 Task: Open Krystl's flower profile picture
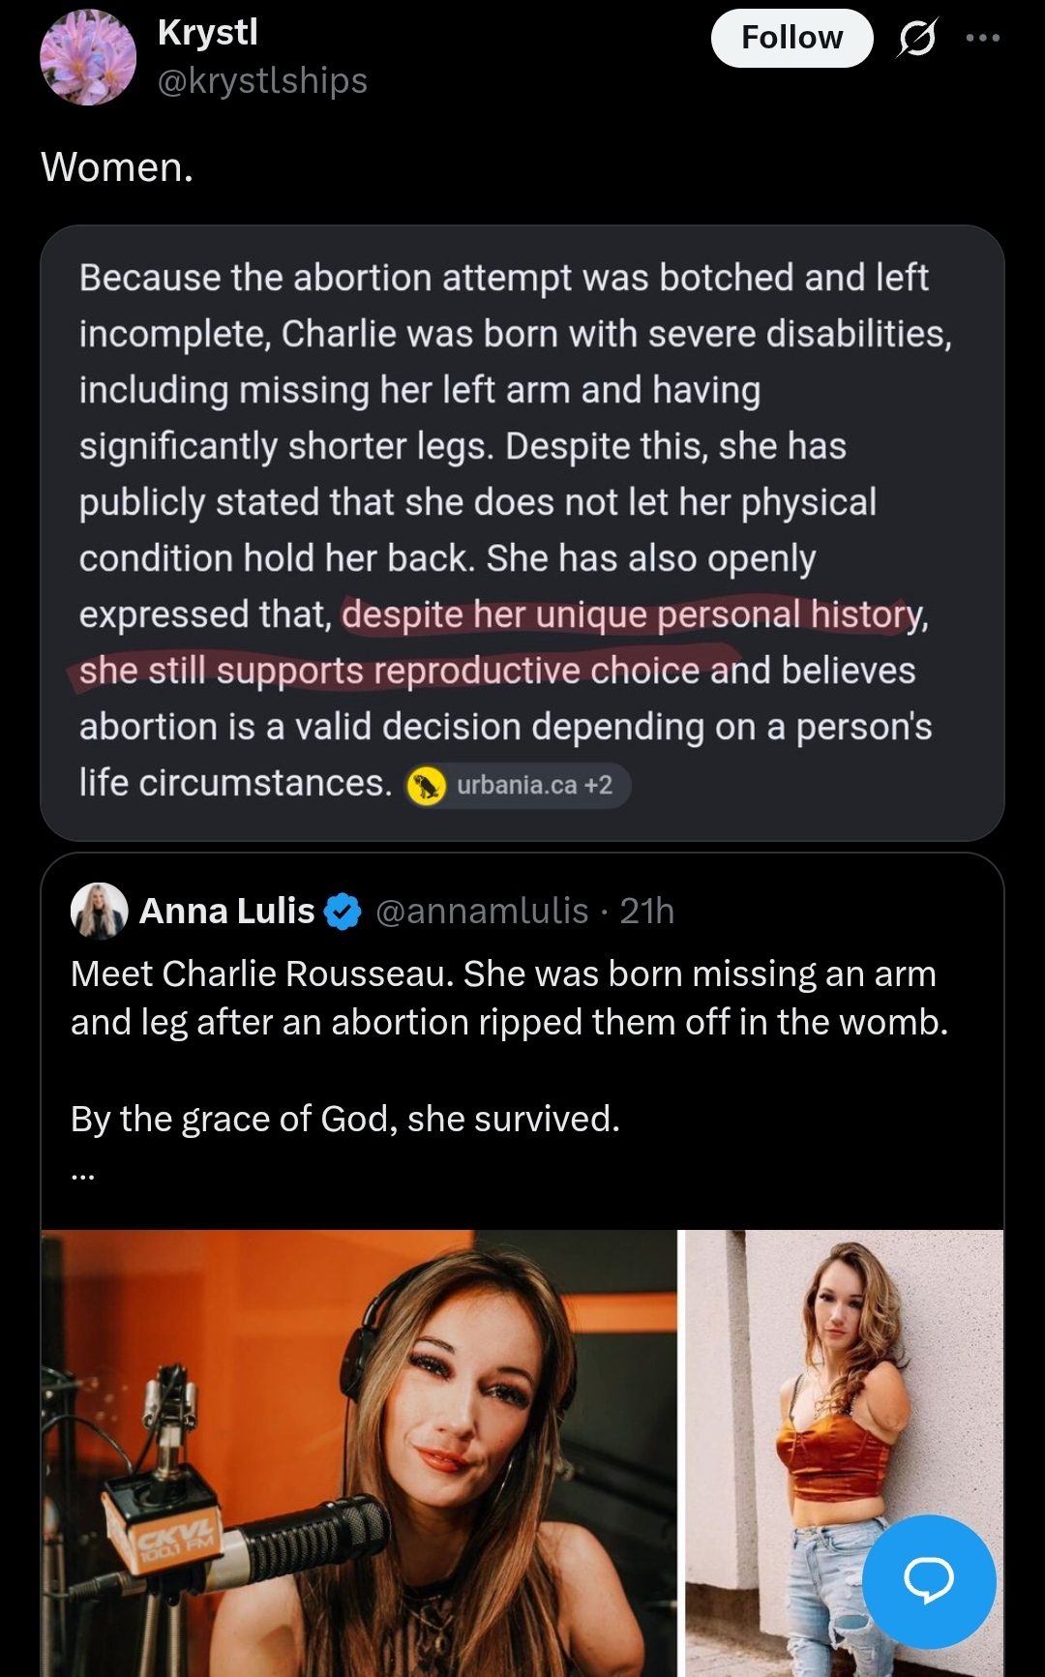(88, 57)
